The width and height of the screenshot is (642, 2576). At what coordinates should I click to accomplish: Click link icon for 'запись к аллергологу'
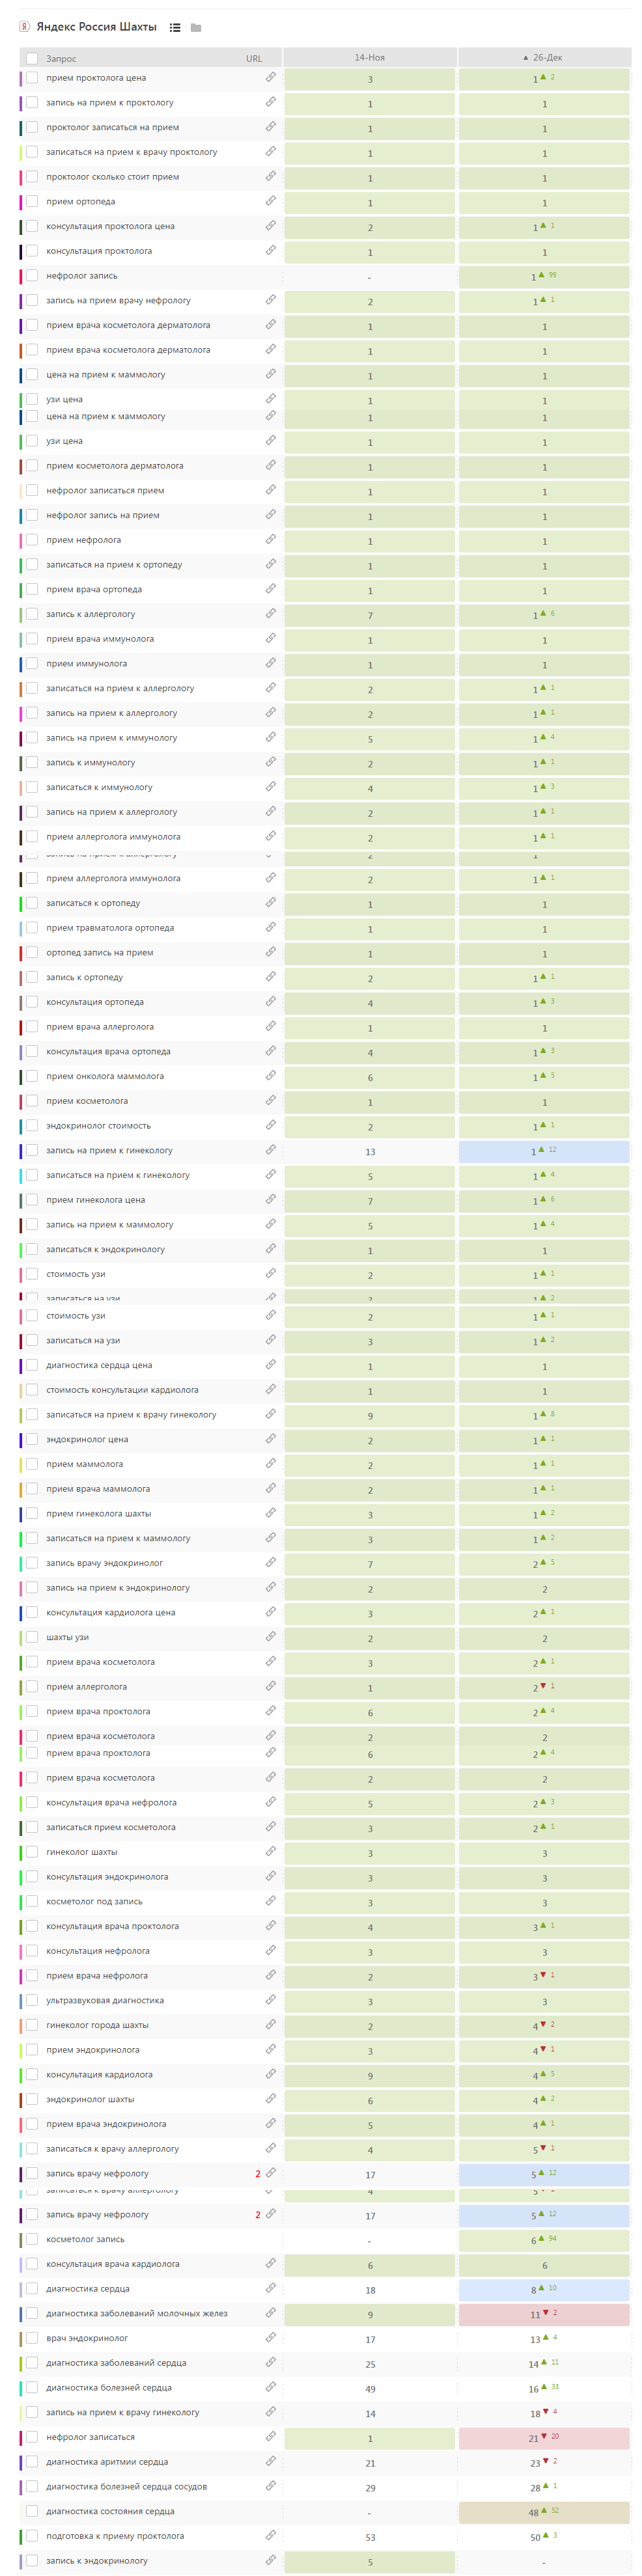point(270,614)
